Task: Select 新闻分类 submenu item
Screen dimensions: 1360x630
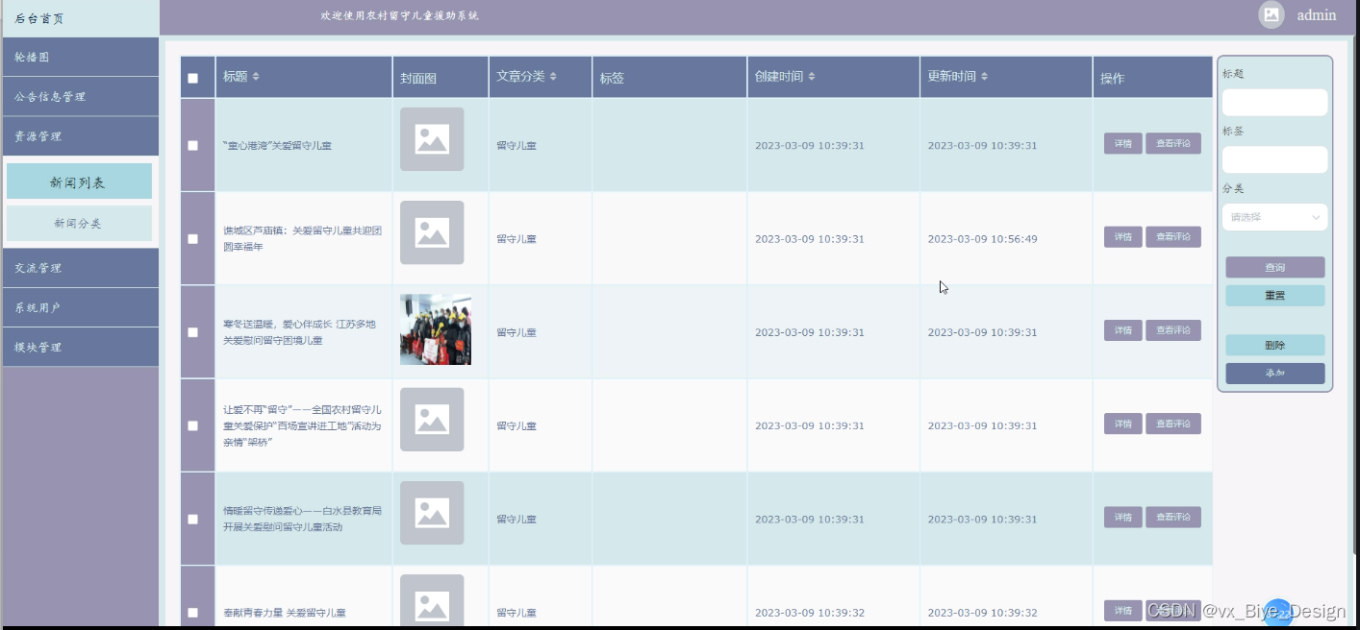Action: (x=79, y=223)
